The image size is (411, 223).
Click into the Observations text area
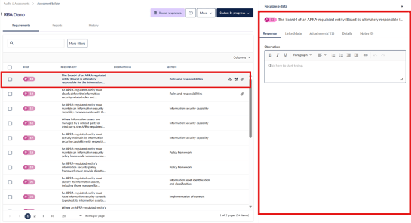tap(335, 71)
